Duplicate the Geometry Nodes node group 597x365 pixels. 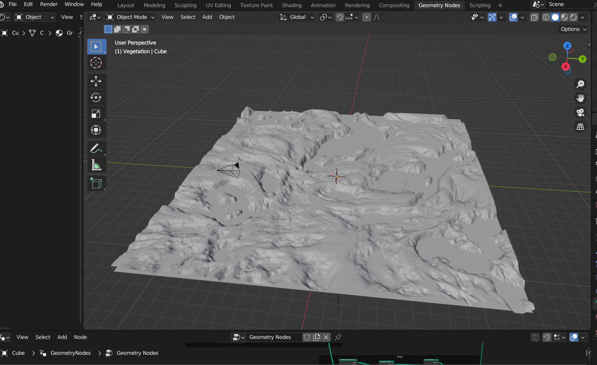click(x=317, y=337)
